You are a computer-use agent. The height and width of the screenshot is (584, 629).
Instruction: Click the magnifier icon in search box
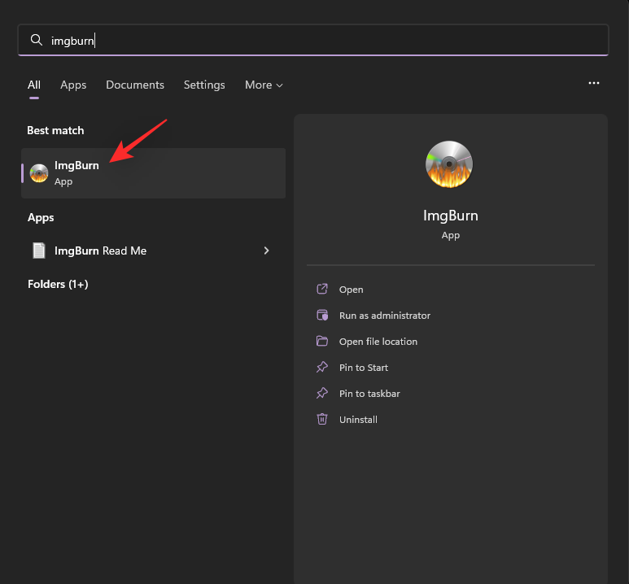pos(37,40)
